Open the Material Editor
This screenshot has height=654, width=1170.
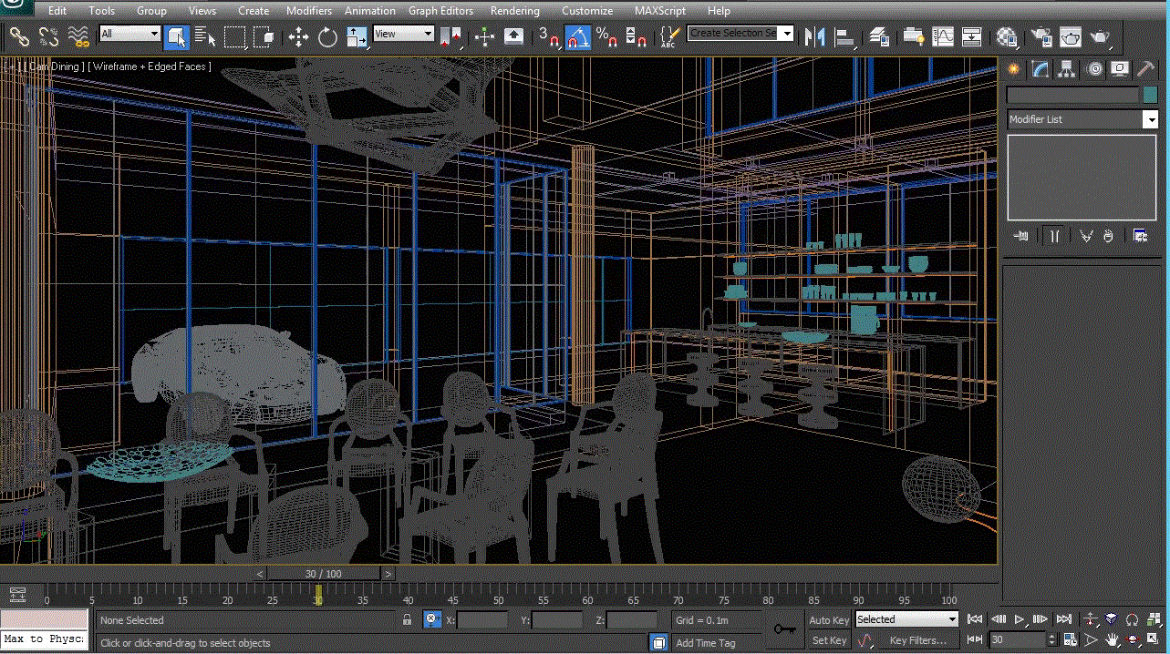pyautogui.click(x=1007, y=36)
